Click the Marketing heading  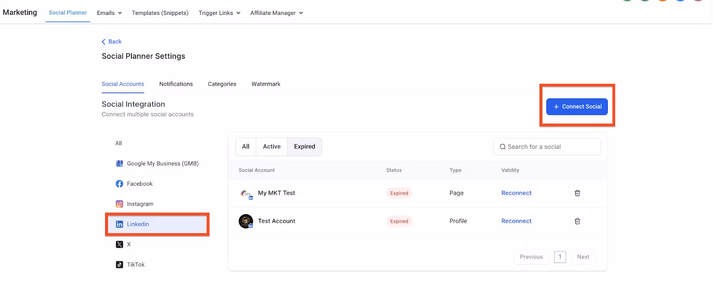coord(20,12)
